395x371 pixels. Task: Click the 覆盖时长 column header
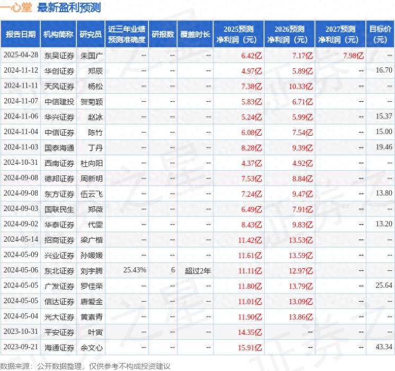(195, 34)
